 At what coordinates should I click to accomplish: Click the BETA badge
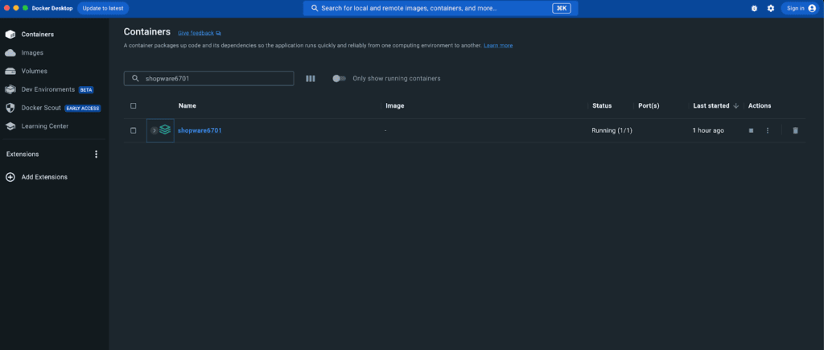point(85,90)
